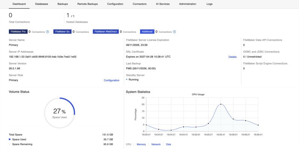299x149 pixels.
Task: Click the Total Connections count
Action: pos(10,15)
